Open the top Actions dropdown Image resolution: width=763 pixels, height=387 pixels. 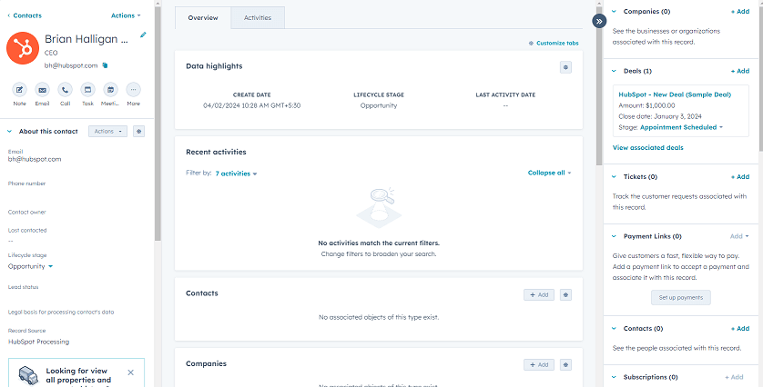click(126, 15)
